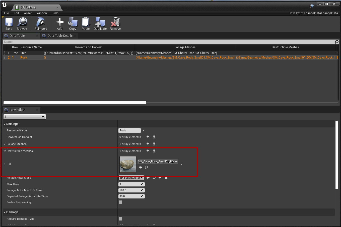
Task: Empty the Foliage Meshes array with trash icon
Action: click(x=154, y=144)
